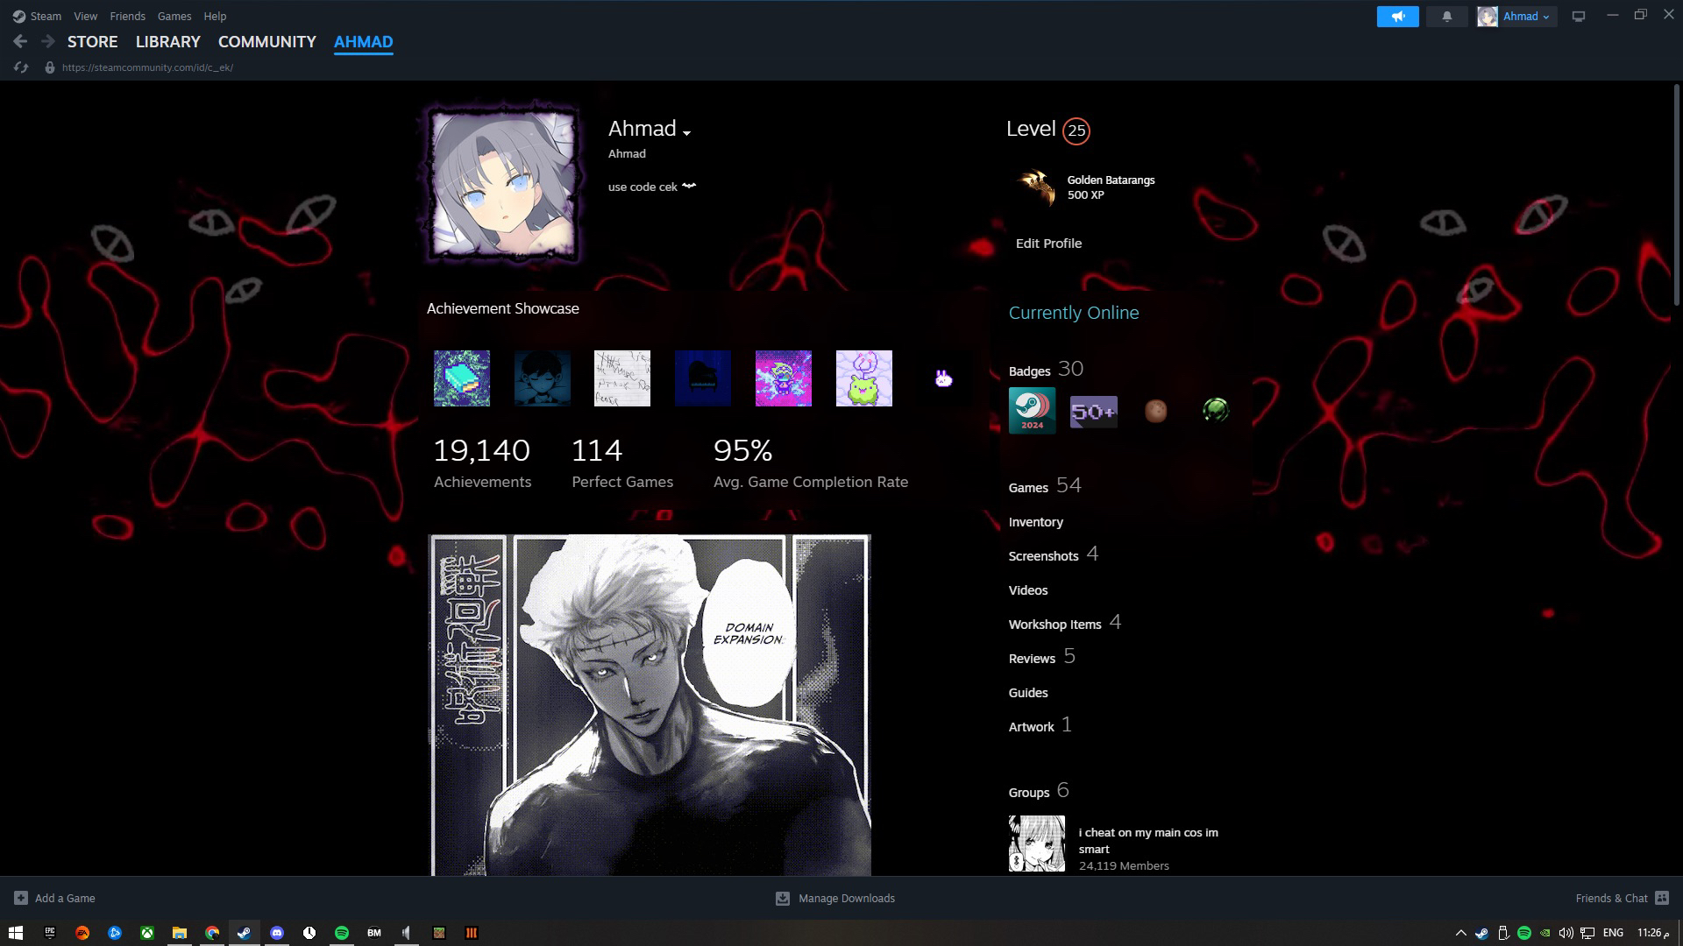Screen dimensions: 1683x946
Task: Click the URL address field
Action: [x=147, y=67]
